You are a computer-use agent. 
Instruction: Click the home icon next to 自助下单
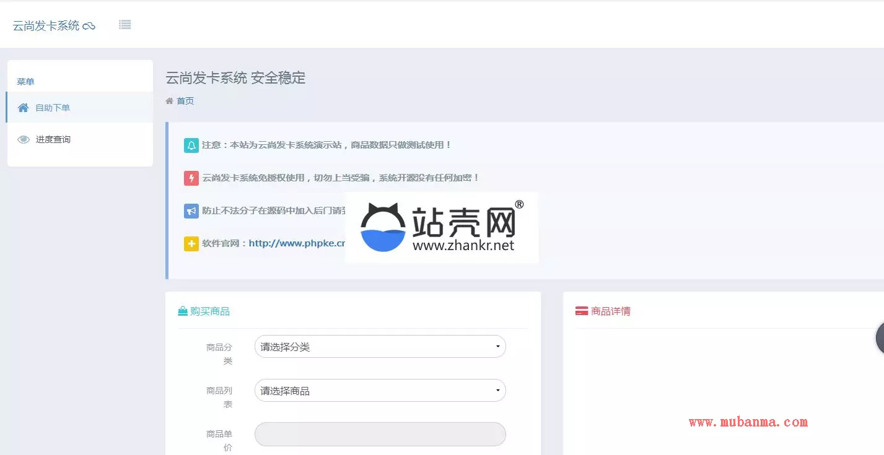[x=24, y=108]
